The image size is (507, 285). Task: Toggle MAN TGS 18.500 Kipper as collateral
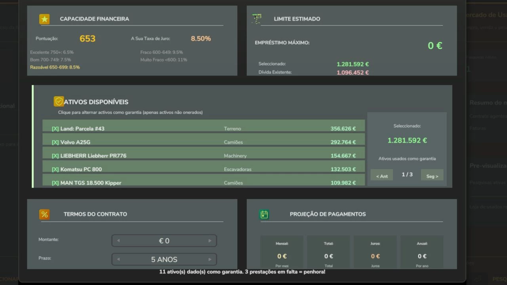click(x=204, y=180)
